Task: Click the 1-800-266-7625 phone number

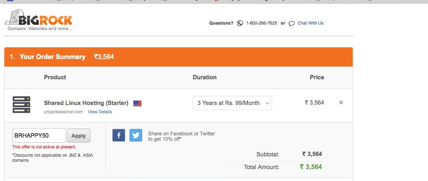Action: 261,23
